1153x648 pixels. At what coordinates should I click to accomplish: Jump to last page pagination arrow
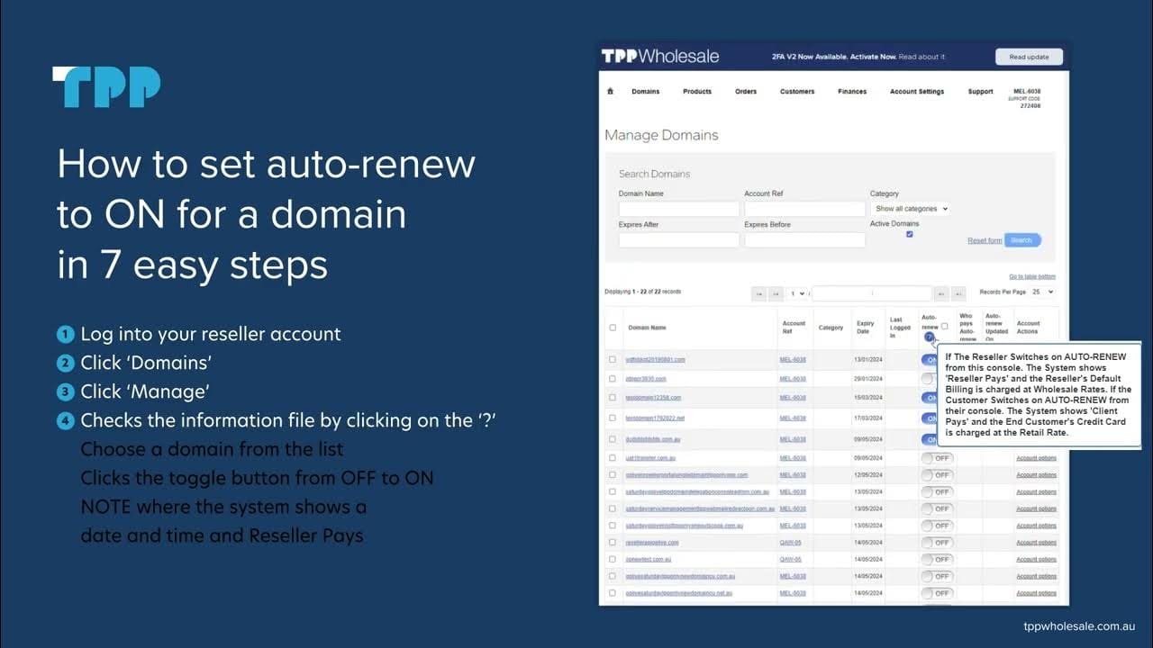(958, 293)
